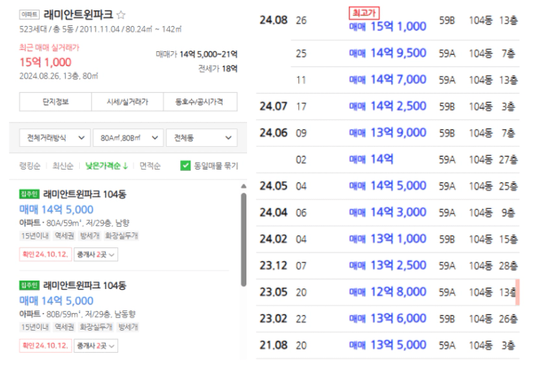Click the 80B listing price 매매 14억 5,000
Viewport: 533px width, 367px height.
click(57, 301)
